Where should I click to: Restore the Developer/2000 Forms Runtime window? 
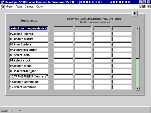pos(144,2)
